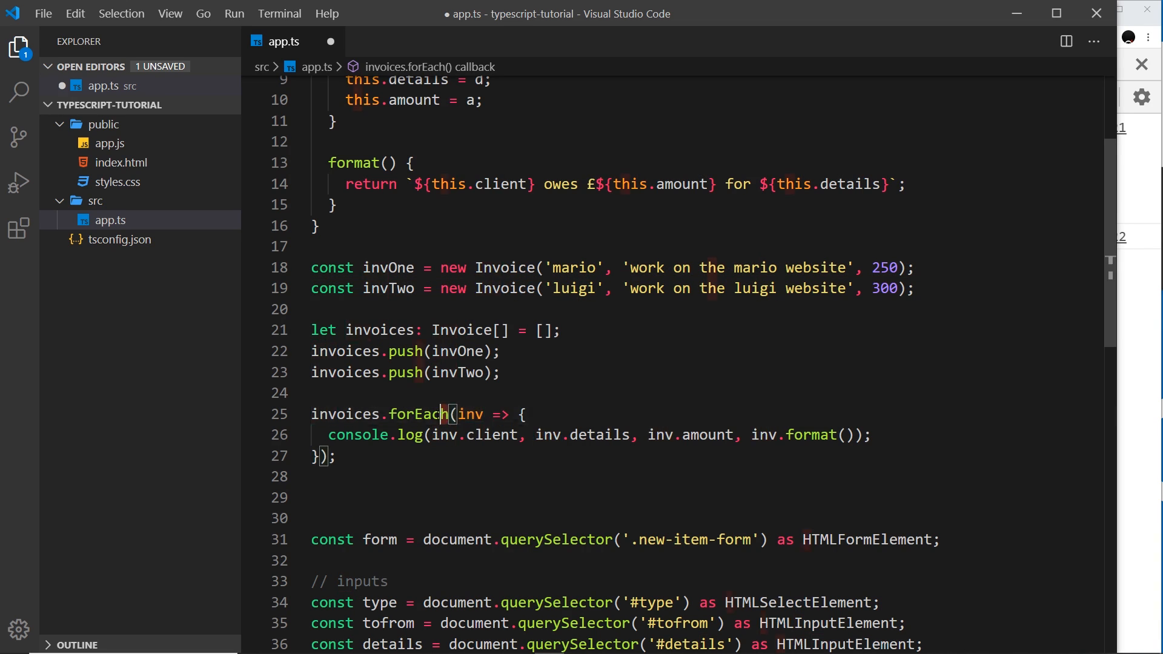This screenshot has width=1163, height=654.
Task: Open the Edit menu
Action: coord(75,13)
